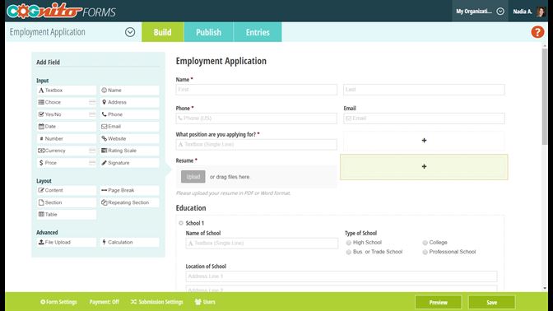Expand Currency field type options
Image resolution: width=553 pixels, height=311 pixels.
click(x=92, y=151)
